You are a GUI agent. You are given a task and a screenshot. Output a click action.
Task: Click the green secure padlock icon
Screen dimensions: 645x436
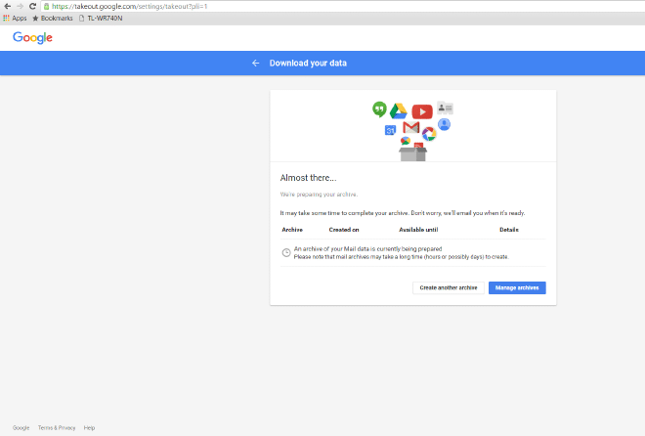pyautogui.click(x=47, y=6)
